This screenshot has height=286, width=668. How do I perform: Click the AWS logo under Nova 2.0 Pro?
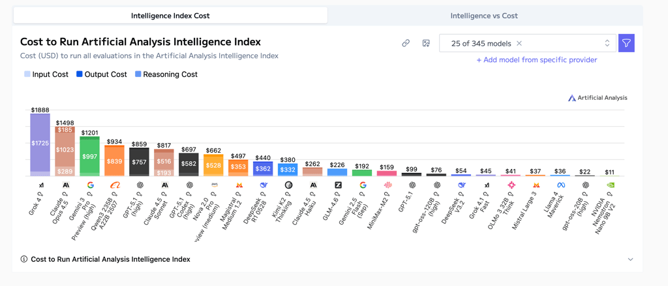click(x=214, y=185)
